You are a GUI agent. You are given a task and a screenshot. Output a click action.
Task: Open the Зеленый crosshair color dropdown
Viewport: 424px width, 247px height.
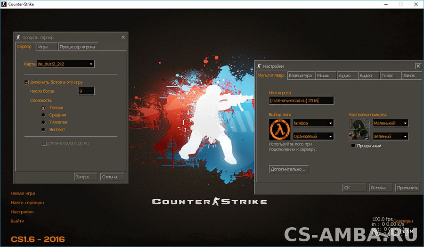tap(391, 136)
